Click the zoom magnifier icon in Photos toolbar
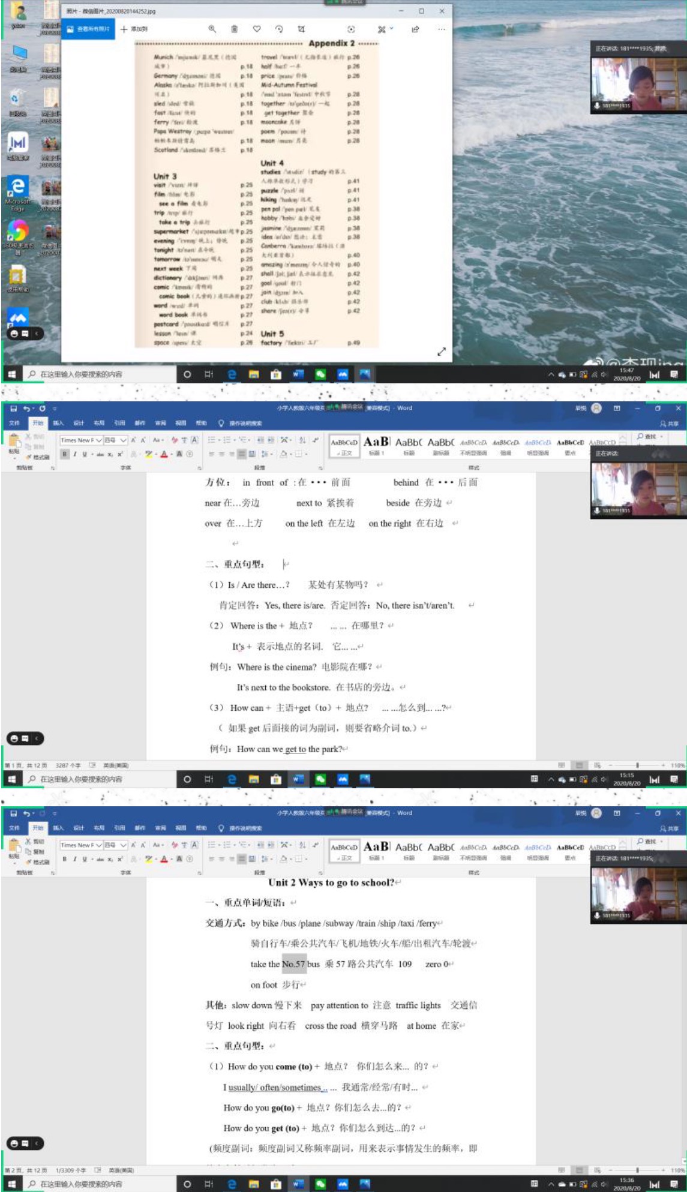This screenshot has height=1192, width=687. point(212,29)
